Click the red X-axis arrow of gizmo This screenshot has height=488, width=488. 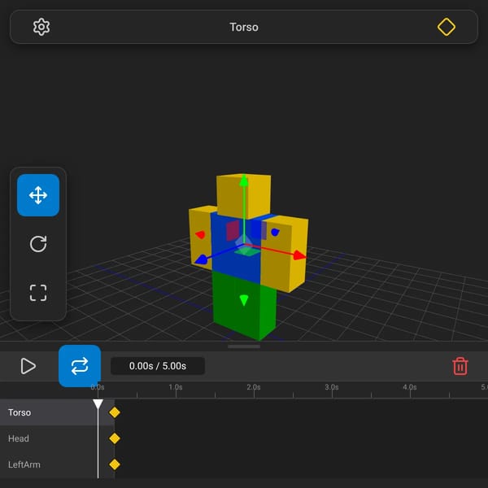(x=299, y=255)
